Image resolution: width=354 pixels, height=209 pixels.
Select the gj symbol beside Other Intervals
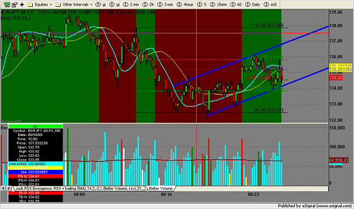click(101, 5)
